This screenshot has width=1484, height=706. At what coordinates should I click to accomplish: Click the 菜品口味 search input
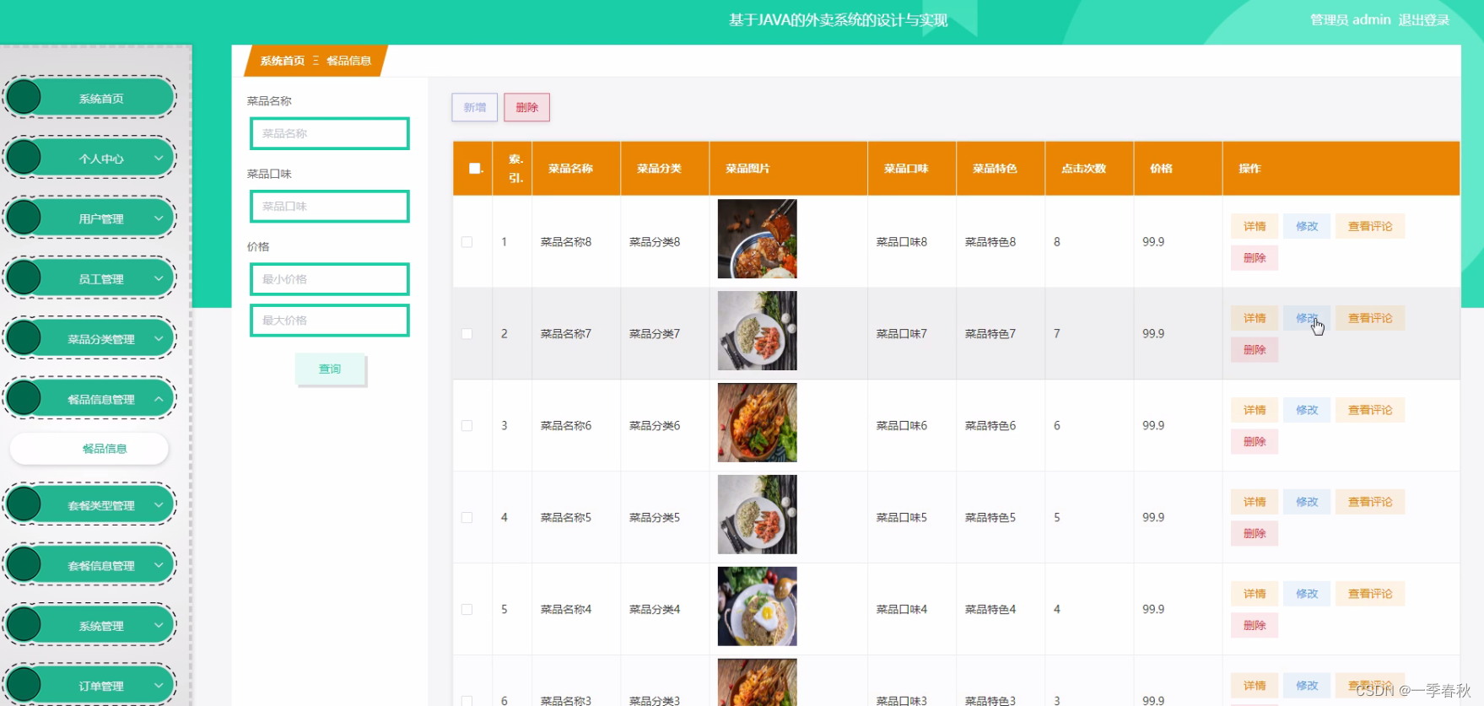pos(330,206)
